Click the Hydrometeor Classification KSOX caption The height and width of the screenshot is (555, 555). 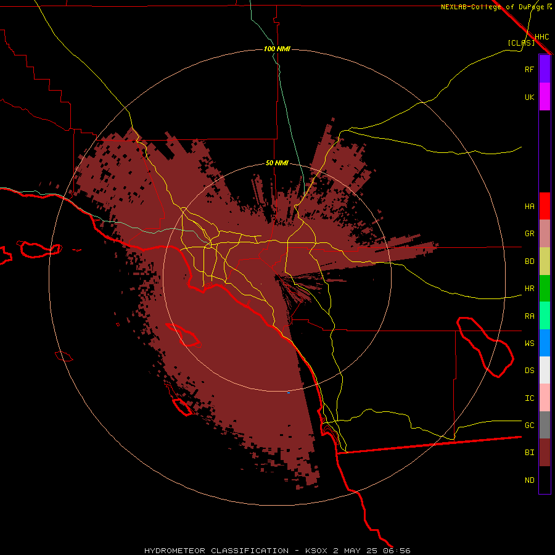(x=277, y=551)
